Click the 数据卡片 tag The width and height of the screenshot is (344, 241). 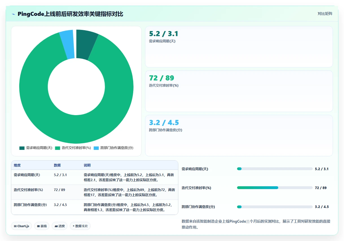point(80,226)
